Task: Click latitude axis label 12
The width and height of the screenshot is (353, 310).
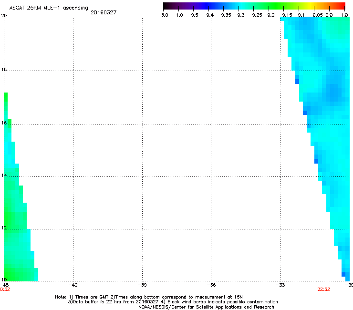Action: [4, 228]
